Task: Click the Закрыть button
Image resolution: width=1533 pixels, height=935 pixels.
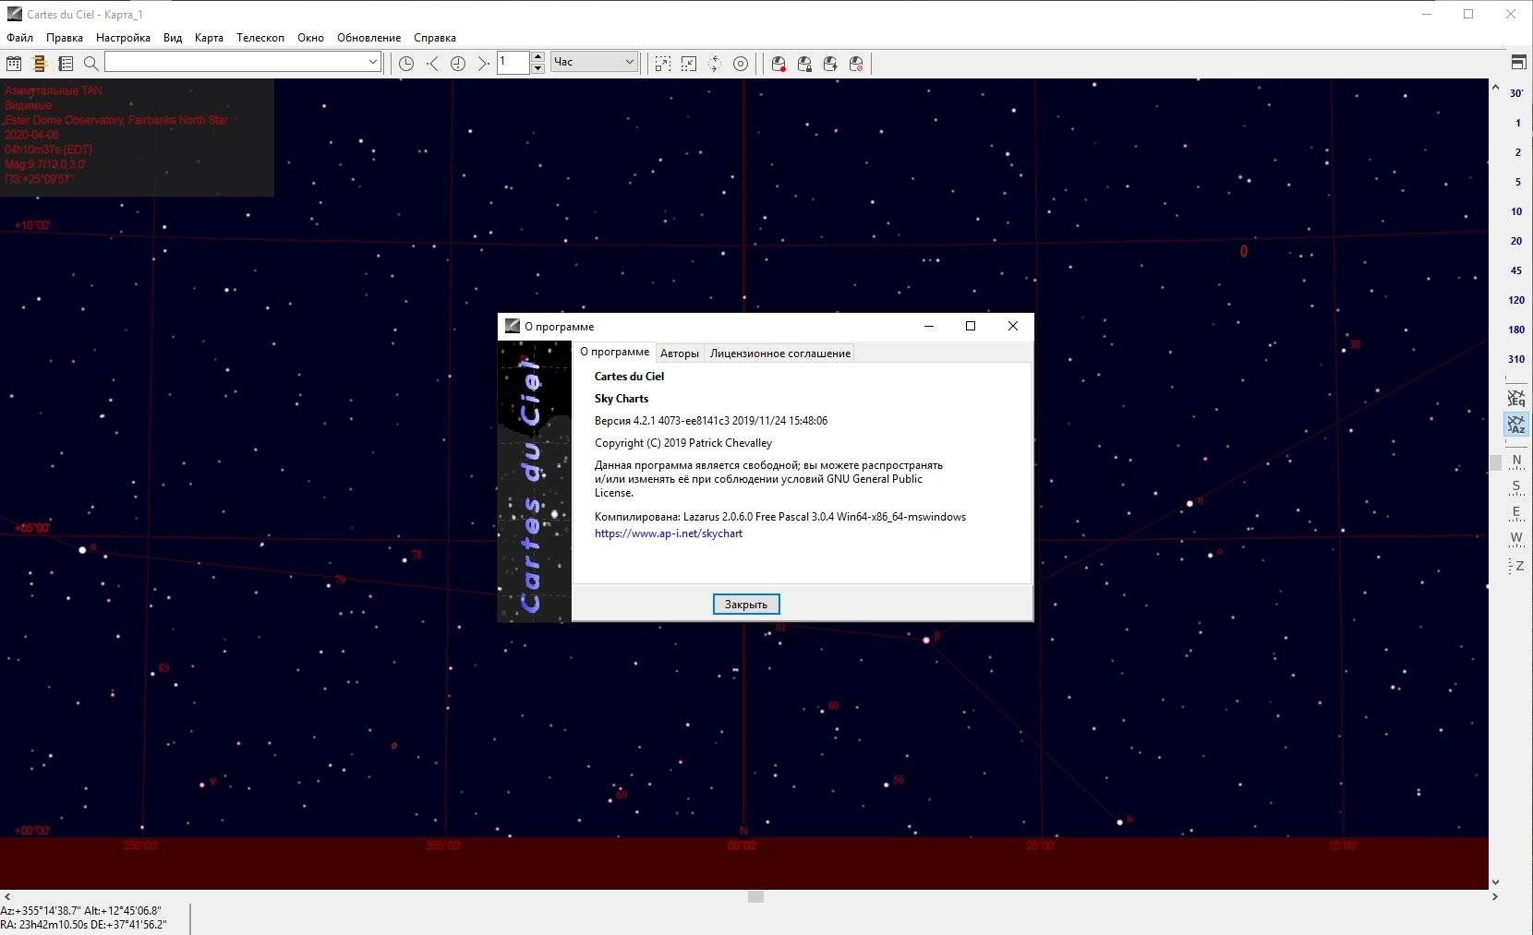Action: point(746,605)
